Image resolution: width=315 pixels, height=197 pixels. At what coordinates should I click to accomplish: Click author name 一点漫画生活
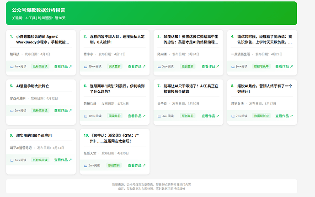[240, 54]
